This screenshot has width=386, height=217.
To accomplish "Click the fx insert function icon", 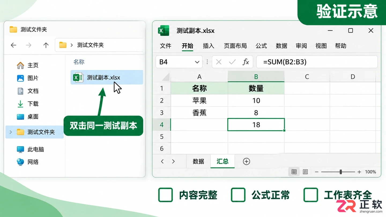I will [x=246, y=62].
